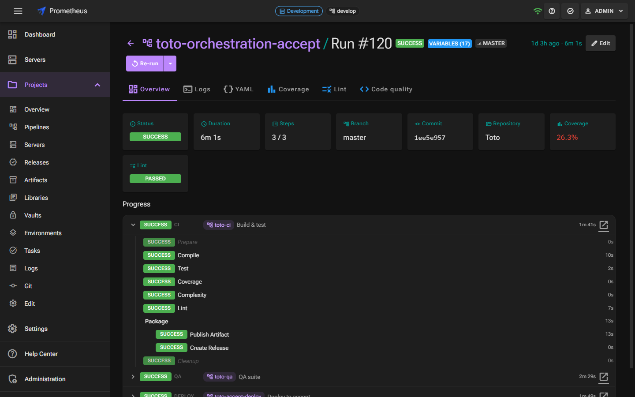Go back using the left arrow
The width and height of the screenshot is (635, 397).
(x=131, y=43)
